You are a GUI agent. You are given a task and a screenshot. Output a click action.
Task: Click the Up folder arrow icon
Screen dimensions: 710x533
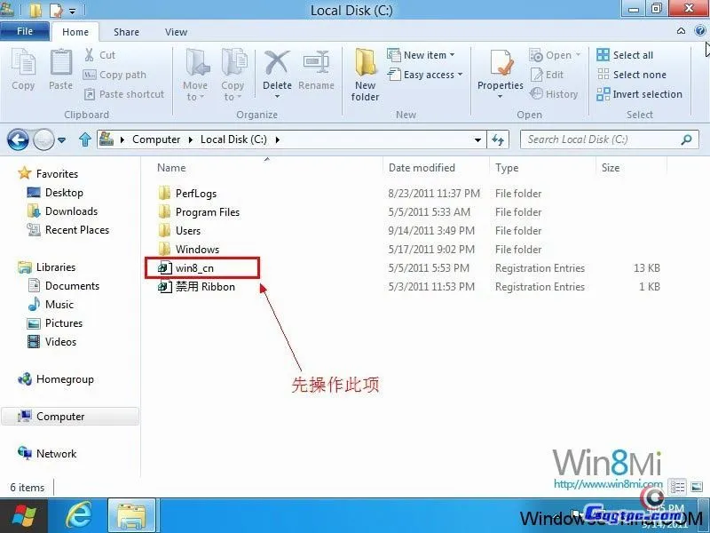tap(85, 139)
